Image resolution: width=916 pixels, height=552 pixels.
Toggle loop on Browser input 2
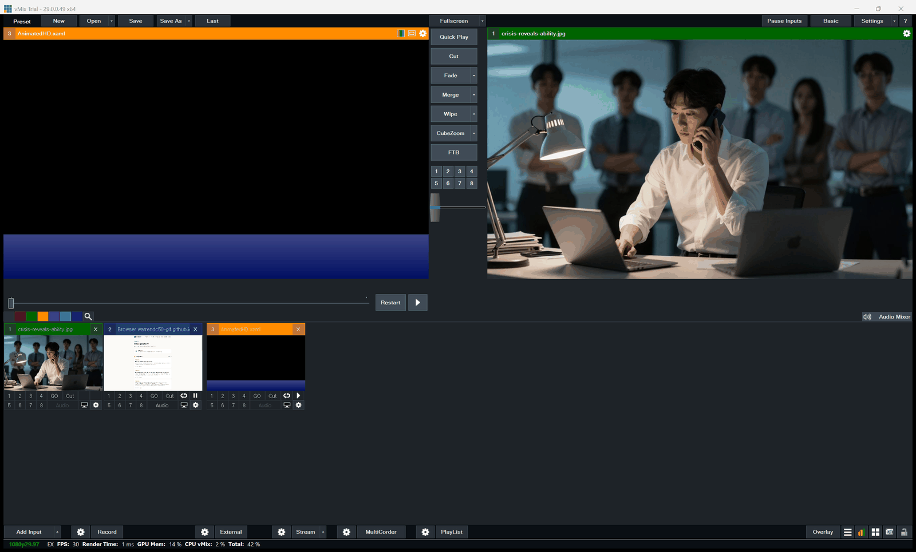[184, 396]
